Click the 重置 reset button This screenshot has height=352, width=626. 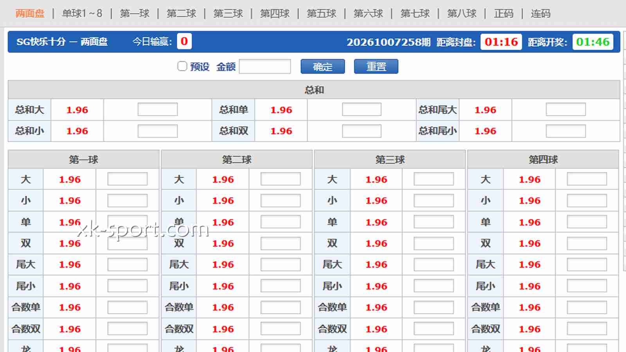[x=376, y=66]
